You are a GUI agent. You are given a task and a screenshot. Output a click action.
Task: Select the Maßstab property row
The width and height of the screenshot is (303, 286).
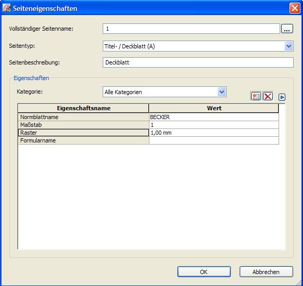point(148,125)
